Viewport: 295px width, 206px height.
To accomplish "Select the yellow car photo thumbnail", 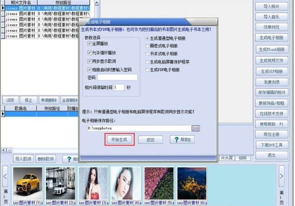I will pyautogui.click(x=28, y=183).
